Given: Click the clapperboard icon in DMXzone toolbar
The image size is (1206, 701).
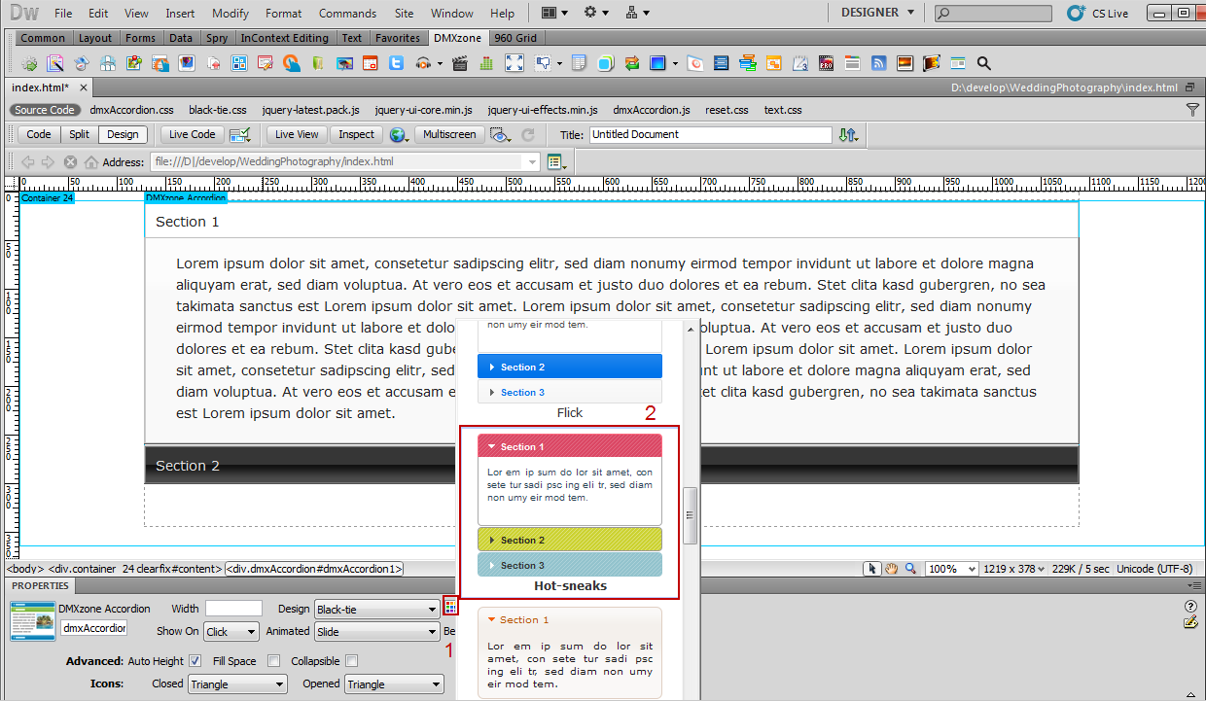Looking at the screenshot, I should [460, 63].
